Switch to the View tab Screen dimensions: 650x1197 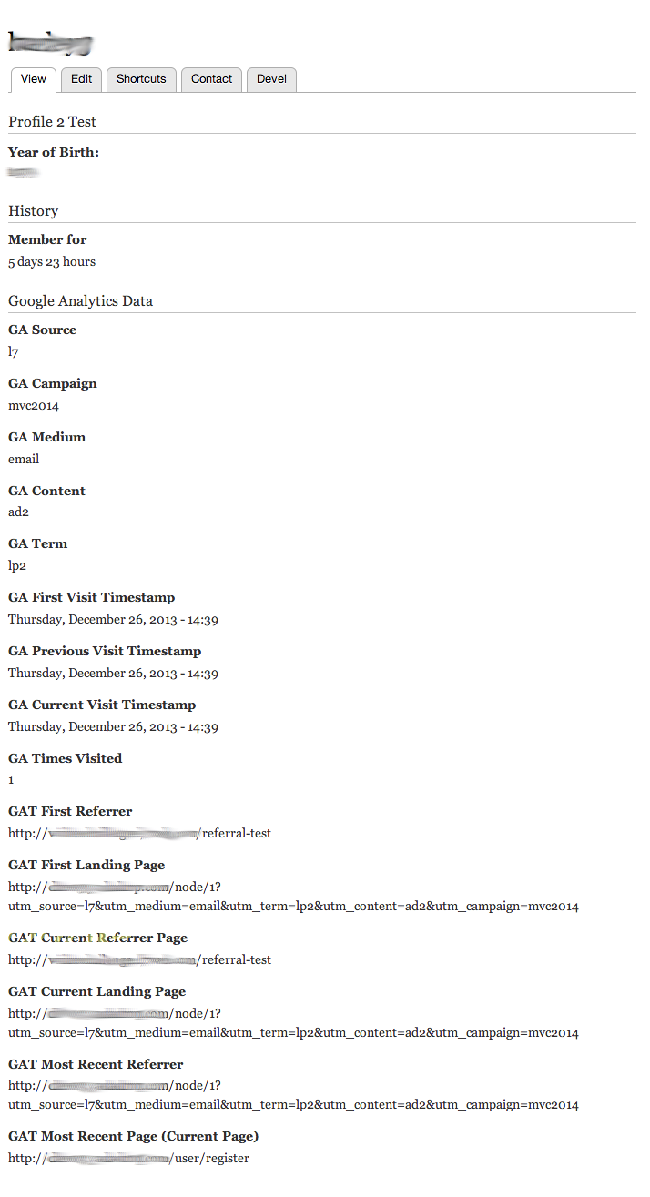click(x=34, y=79)
